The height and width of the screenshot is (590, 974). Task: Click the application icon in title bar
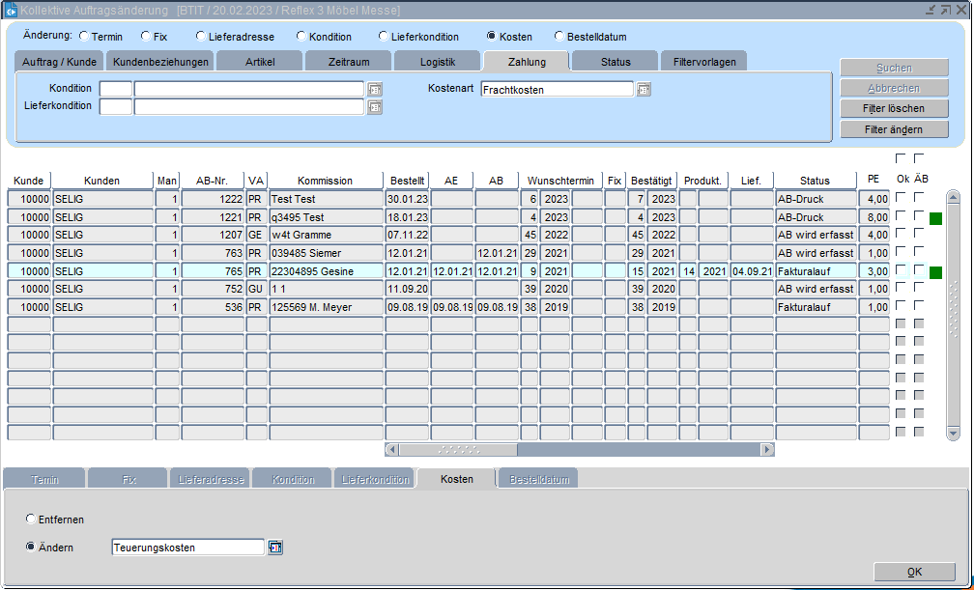[x=11, y=10]
